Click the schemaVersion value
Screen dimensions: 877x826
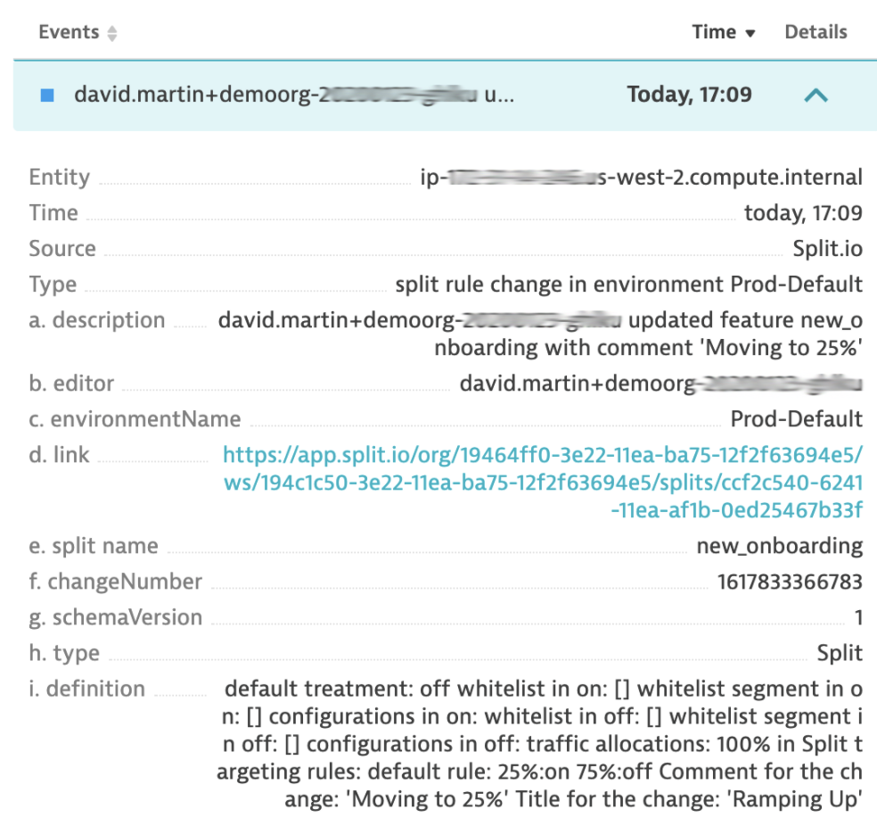coord(857,617)
